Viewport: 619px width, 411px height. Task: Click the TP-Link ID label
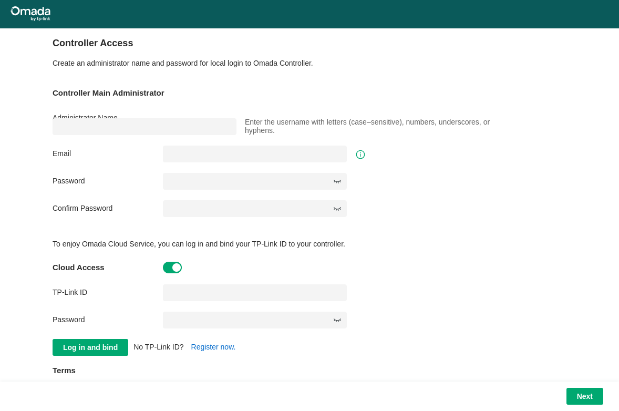pos(70,292)
